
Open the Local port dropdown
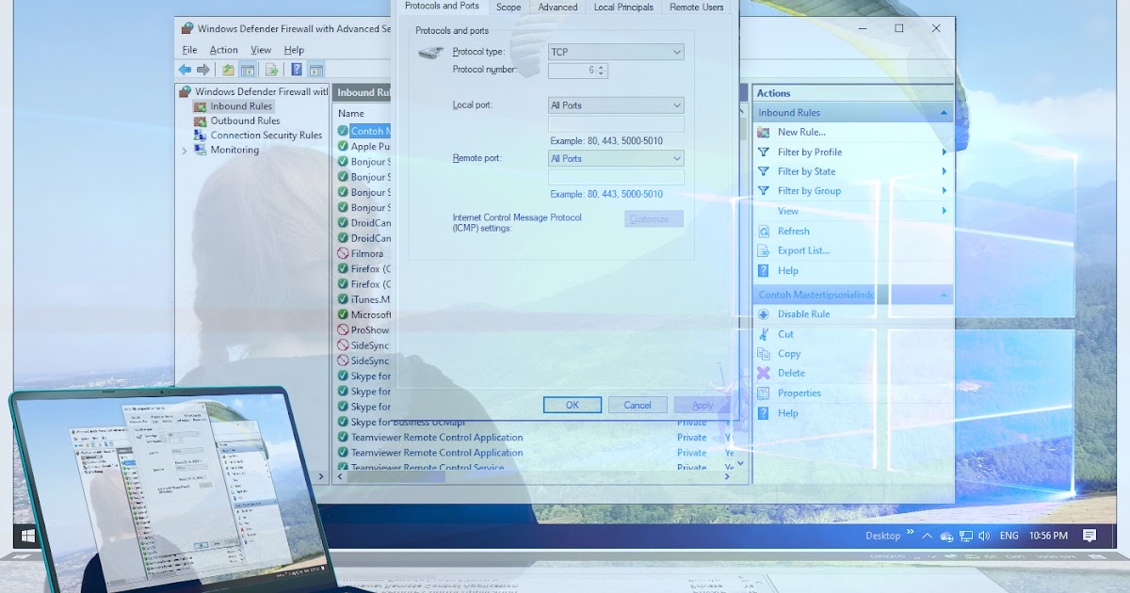pyautogui.click(x=616, y=105)
